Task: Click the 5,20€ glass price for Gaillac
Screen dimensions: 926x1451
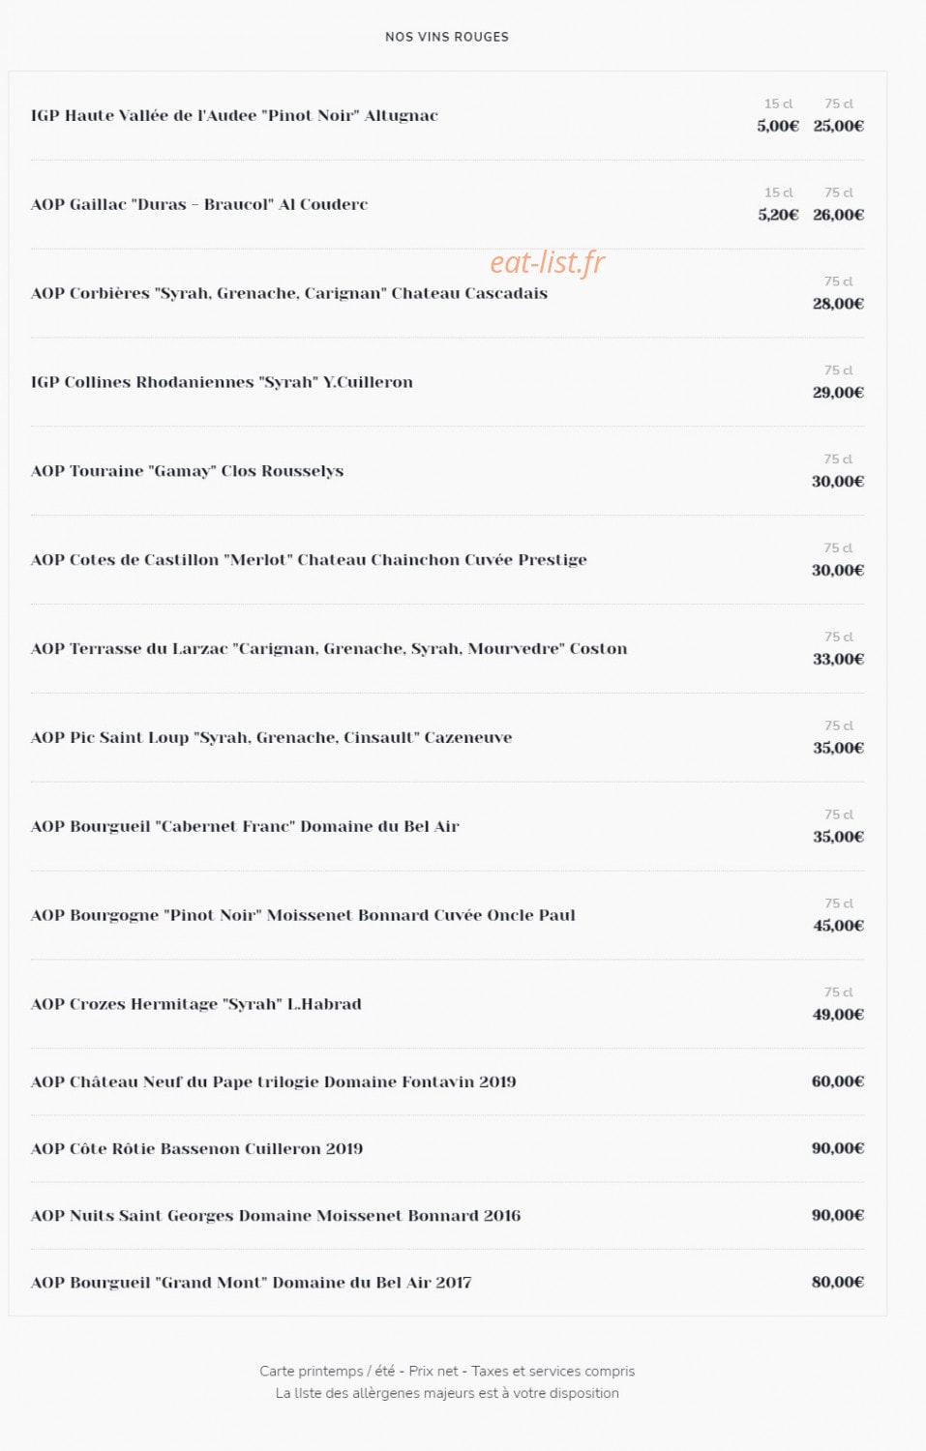Action: coord(778,215)
